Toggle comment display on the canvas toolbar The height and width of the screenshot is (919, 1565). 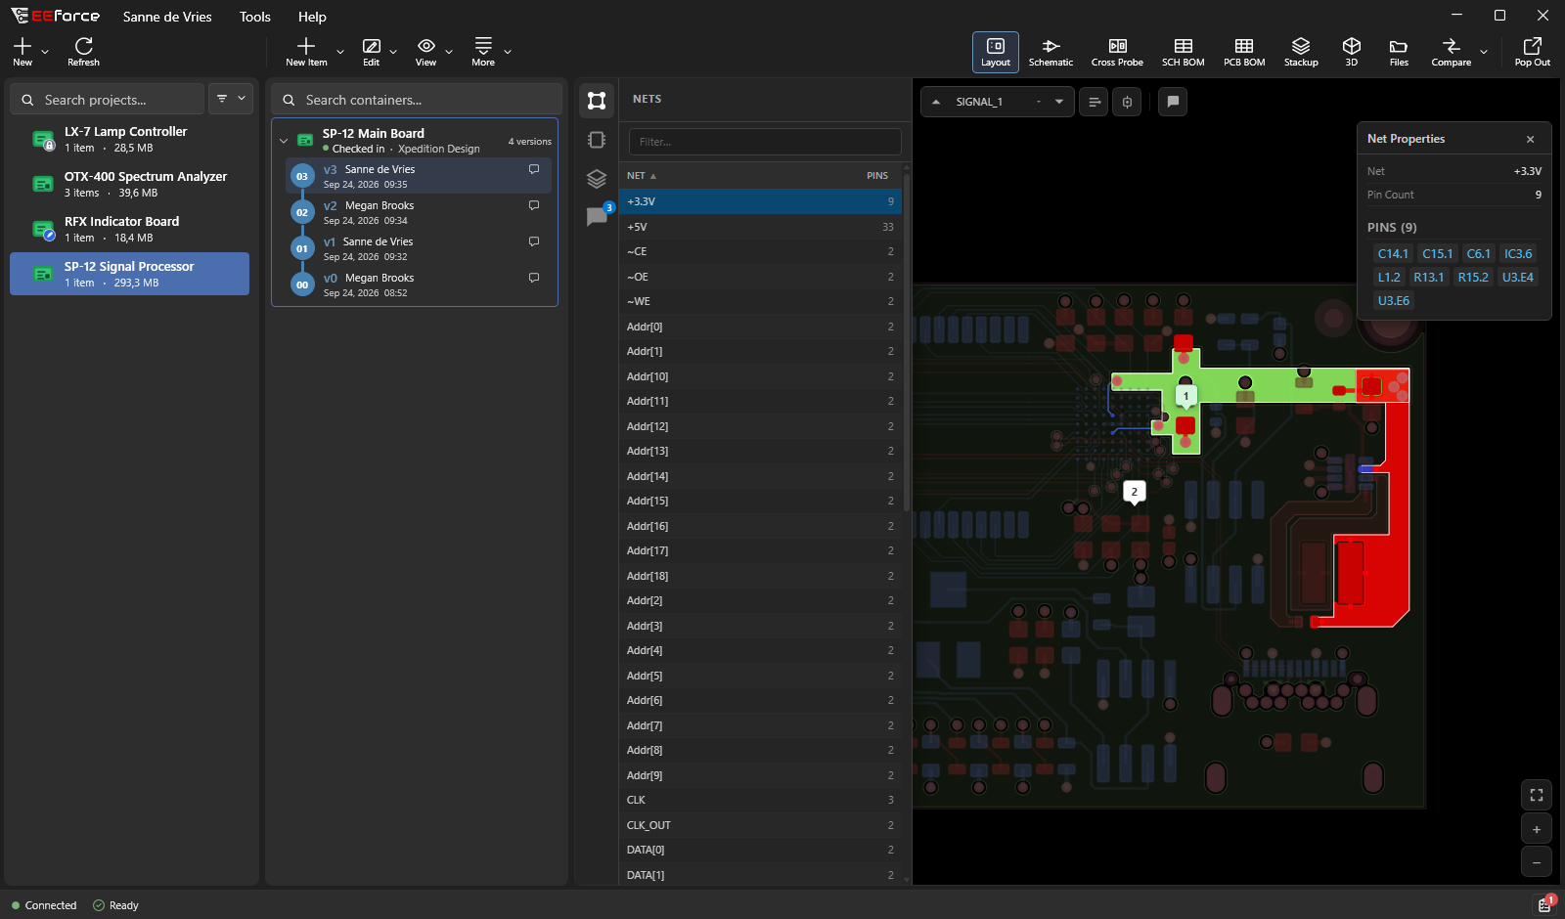(x=1173, y=102)
